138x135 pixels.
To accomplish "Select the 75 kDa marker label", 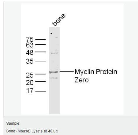I will [x=30, y=40].
